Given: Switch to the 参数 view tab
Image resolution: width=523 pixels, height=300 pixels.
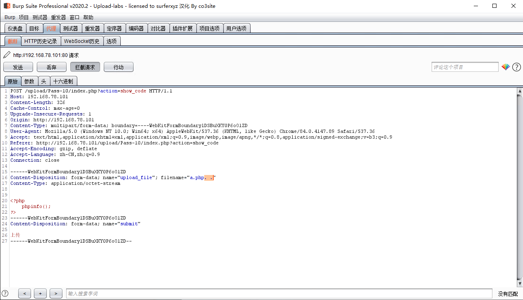Looking at the screenshot, I should pos(29,81).
